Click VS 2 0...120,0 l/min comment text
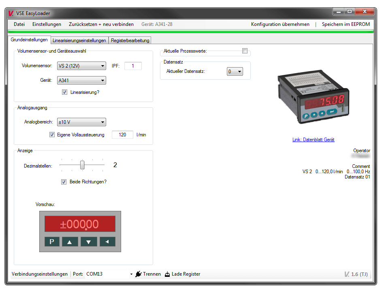Viewport: 382px width, 291px height. click(336, 172)
